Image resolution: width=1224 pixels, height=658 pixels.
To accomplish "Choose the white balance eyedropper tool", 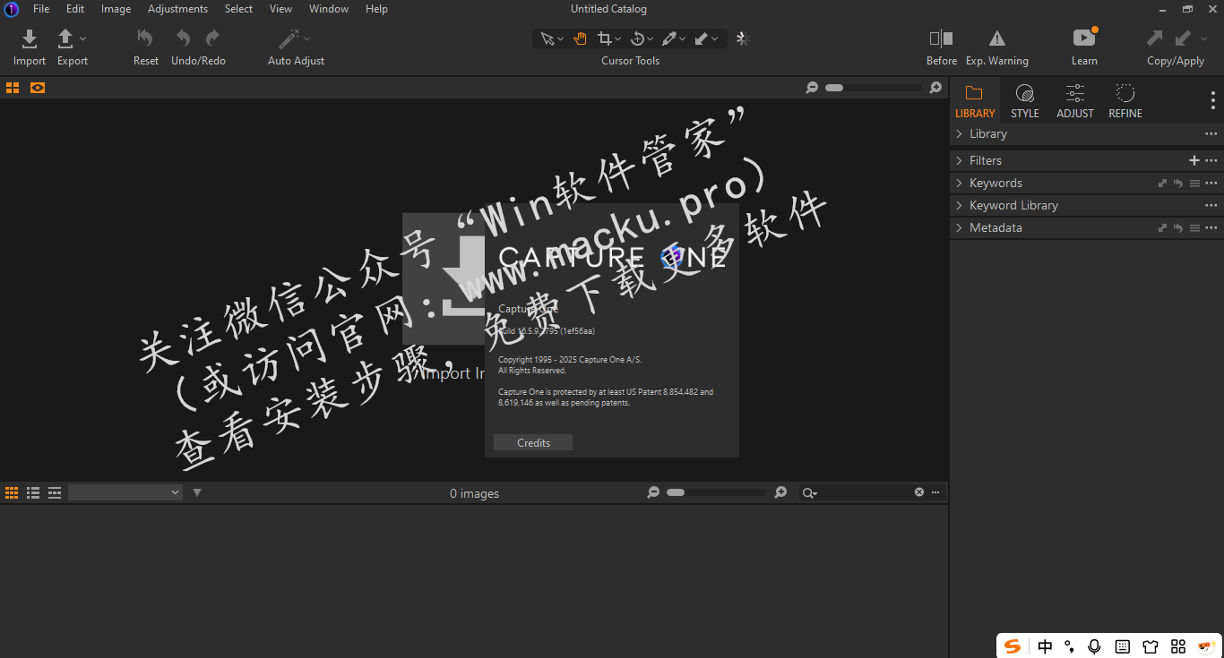I will coord(668,38).
